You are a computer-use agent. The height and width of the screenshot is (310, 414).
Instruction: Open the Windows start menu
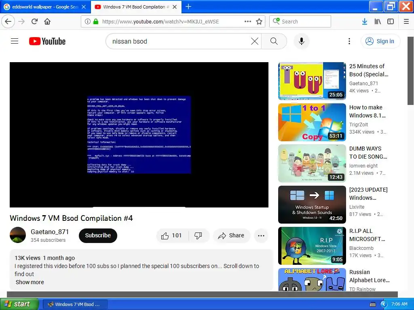pos(19,304)
